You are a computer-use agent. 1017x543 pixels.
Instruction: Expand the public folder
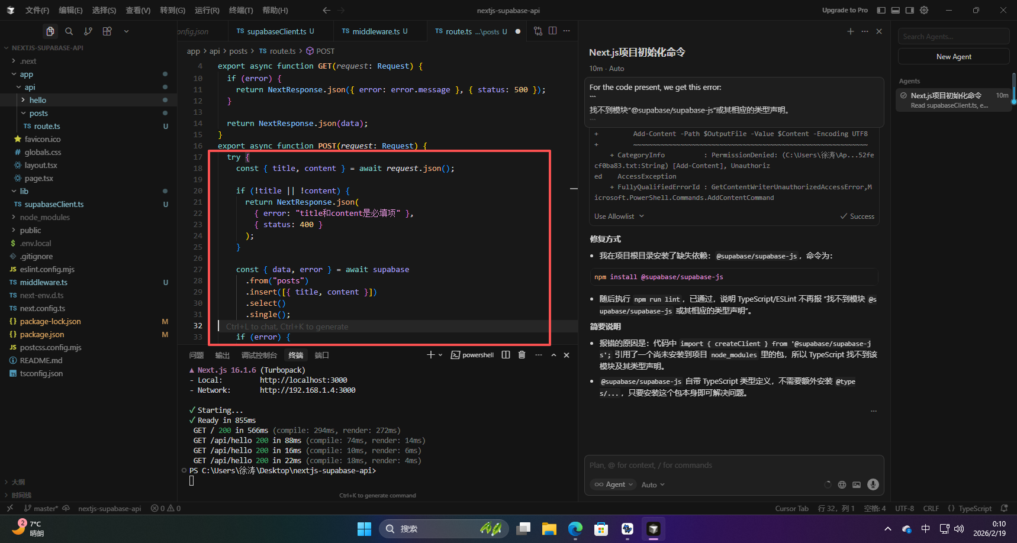tap(31, 231)
